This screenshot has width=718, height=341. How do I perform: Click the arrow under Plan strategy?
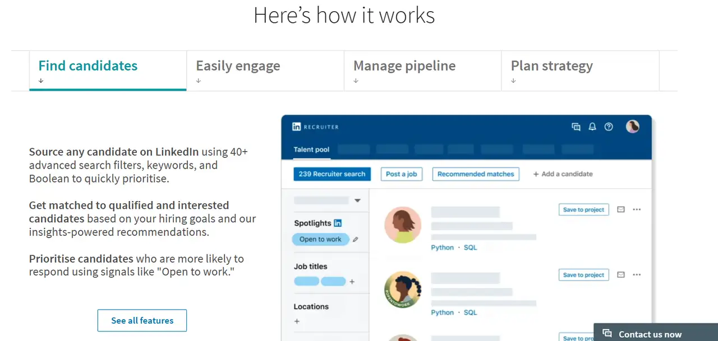(x=513, y=81)
